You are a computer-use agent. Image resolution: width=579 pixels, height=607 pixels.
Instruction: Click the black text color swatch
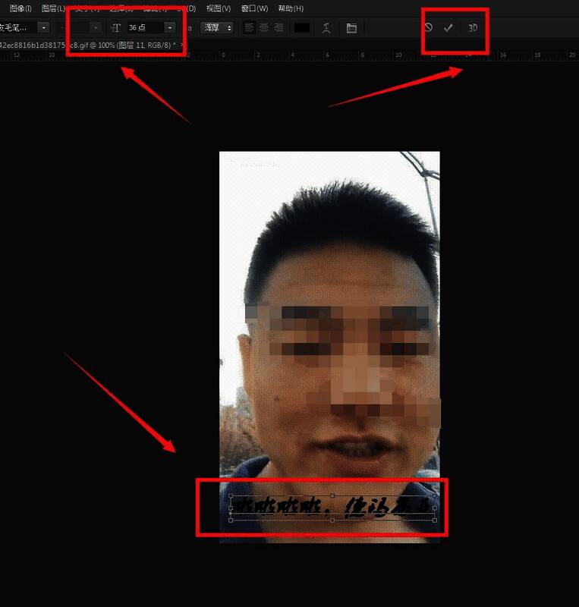[x=302, y=28]
